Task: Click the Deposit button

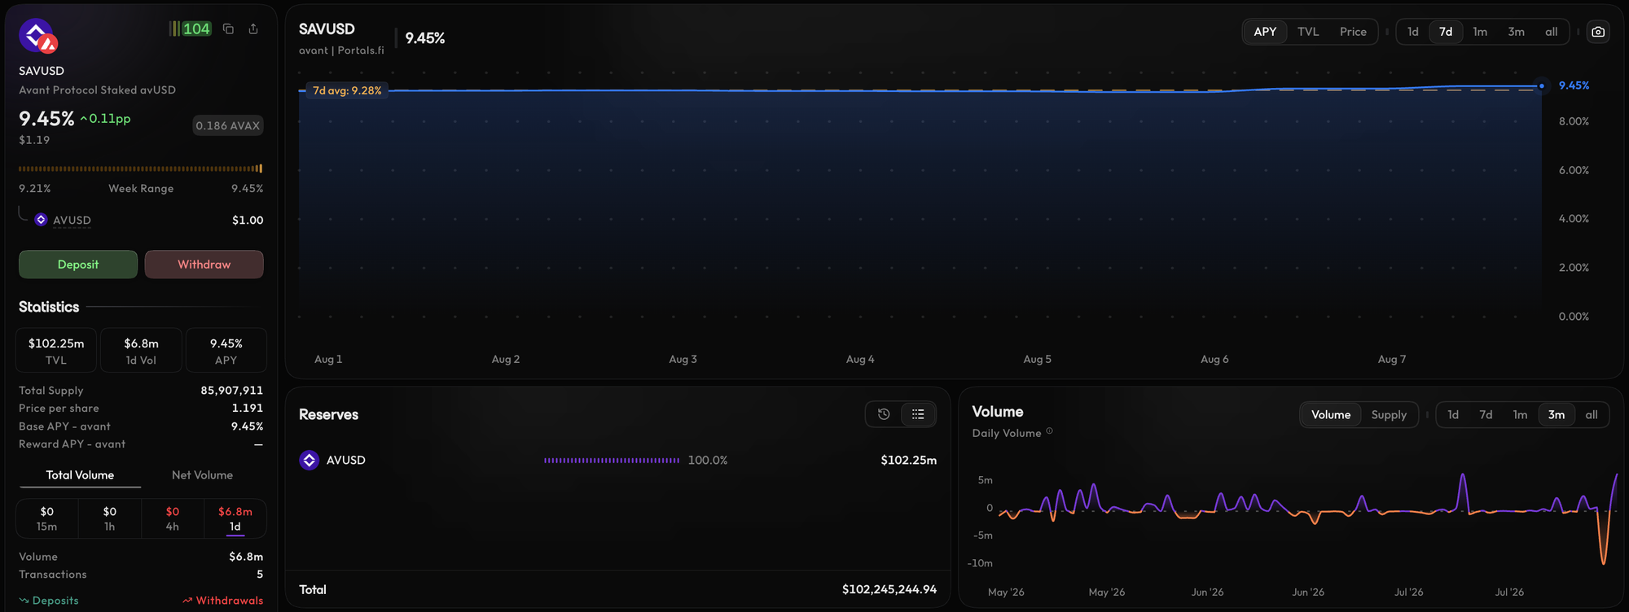Action: coord(78,264)
